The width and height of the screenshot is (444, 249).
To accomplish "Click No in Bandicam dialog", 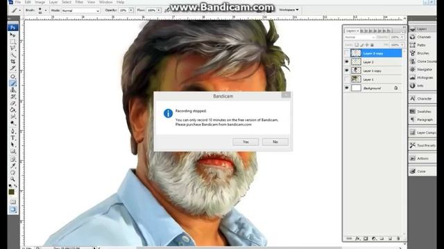I will [x=275, y=142].
